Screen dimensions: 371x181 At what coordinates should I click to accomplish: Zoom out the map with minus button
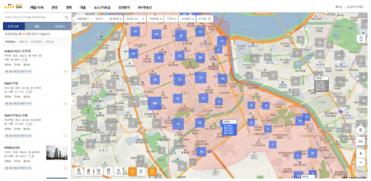(361, 162)
